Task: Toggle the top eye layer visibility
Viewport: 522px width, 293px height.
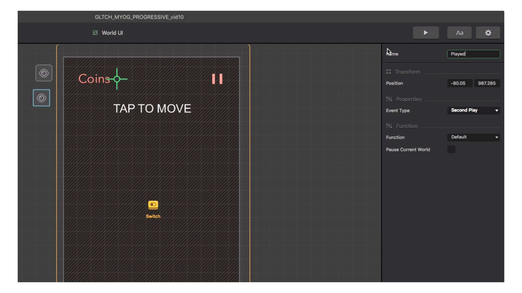Action: (x=44, y=73)
